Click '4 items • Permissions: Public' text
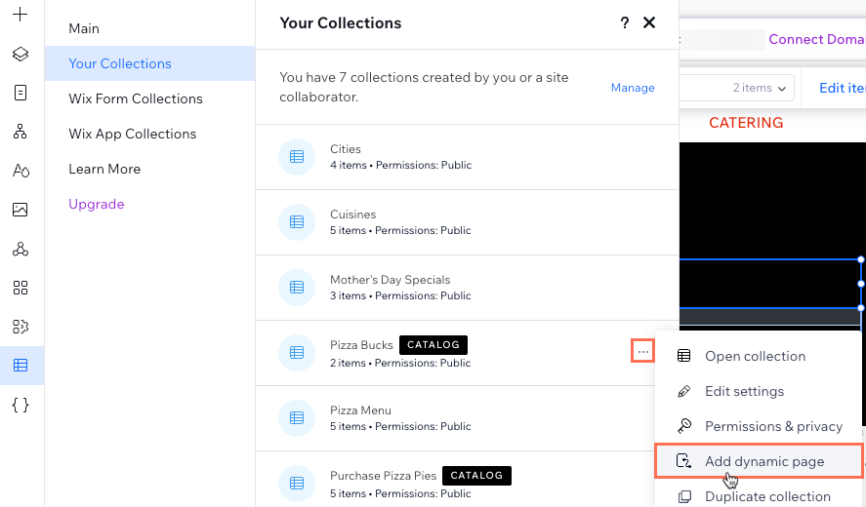The image size is (866, 507). (401, 165)
